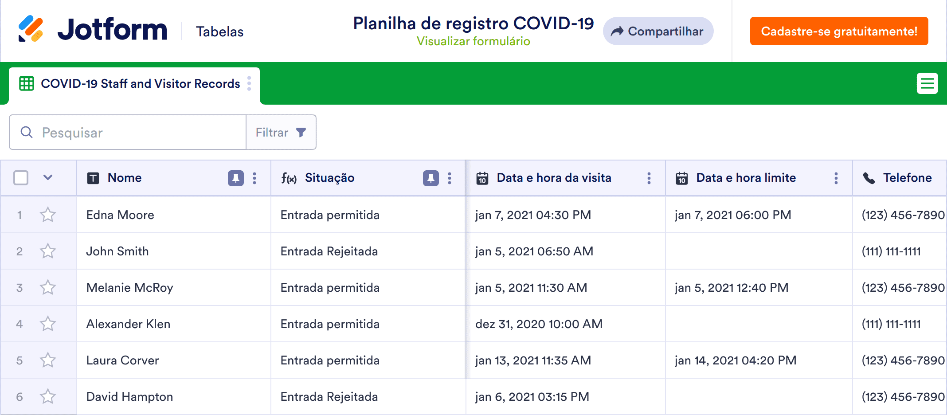Open tab options dots beside Records tab
947x415 pixels.
(249, 84)
